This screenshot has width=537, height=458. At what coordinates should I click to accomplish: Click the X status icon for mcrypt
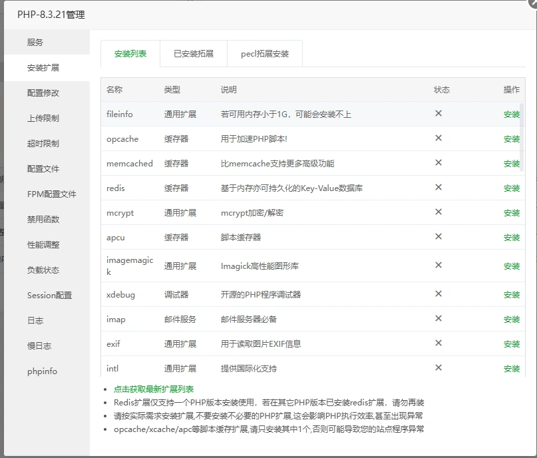point(439,212)
